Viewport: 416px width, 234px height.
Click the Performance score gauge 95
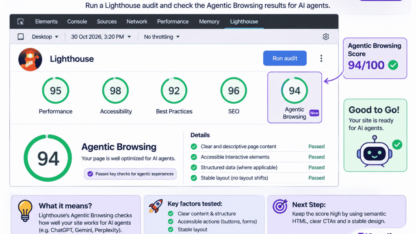56,91
